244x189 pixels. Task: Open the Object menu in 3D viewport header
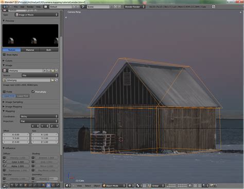point(97,185)
